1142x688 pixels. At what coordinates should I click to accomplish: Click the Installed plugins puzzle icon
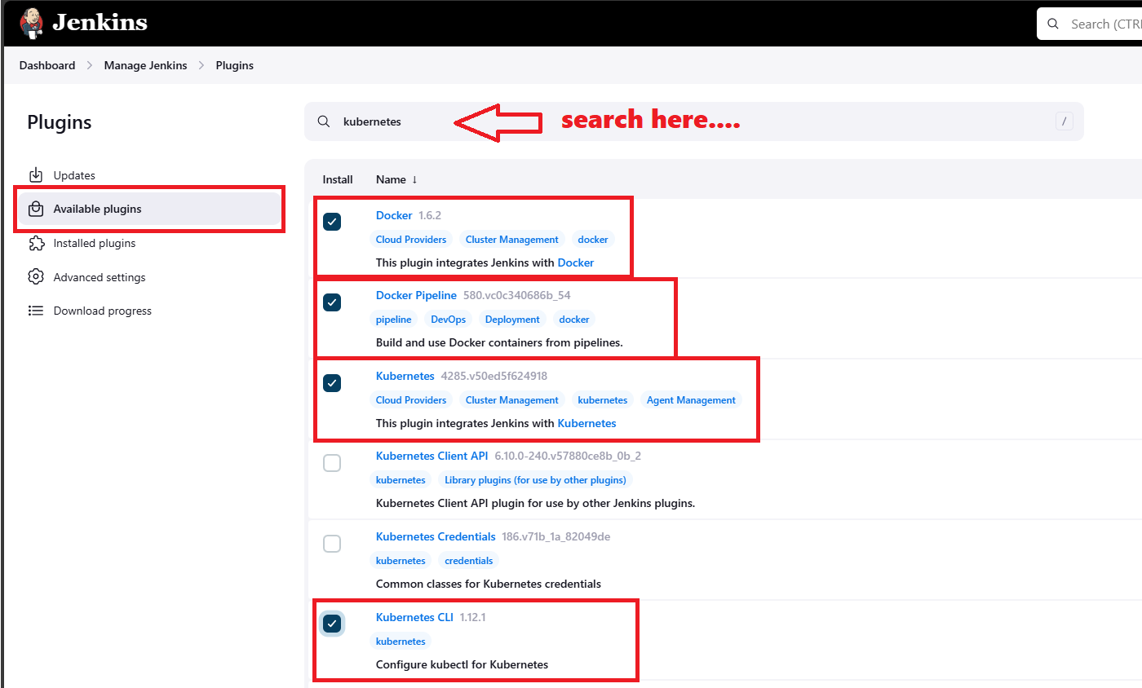35,243
